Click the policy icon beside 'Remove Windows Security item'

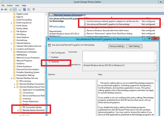point(85,31)
